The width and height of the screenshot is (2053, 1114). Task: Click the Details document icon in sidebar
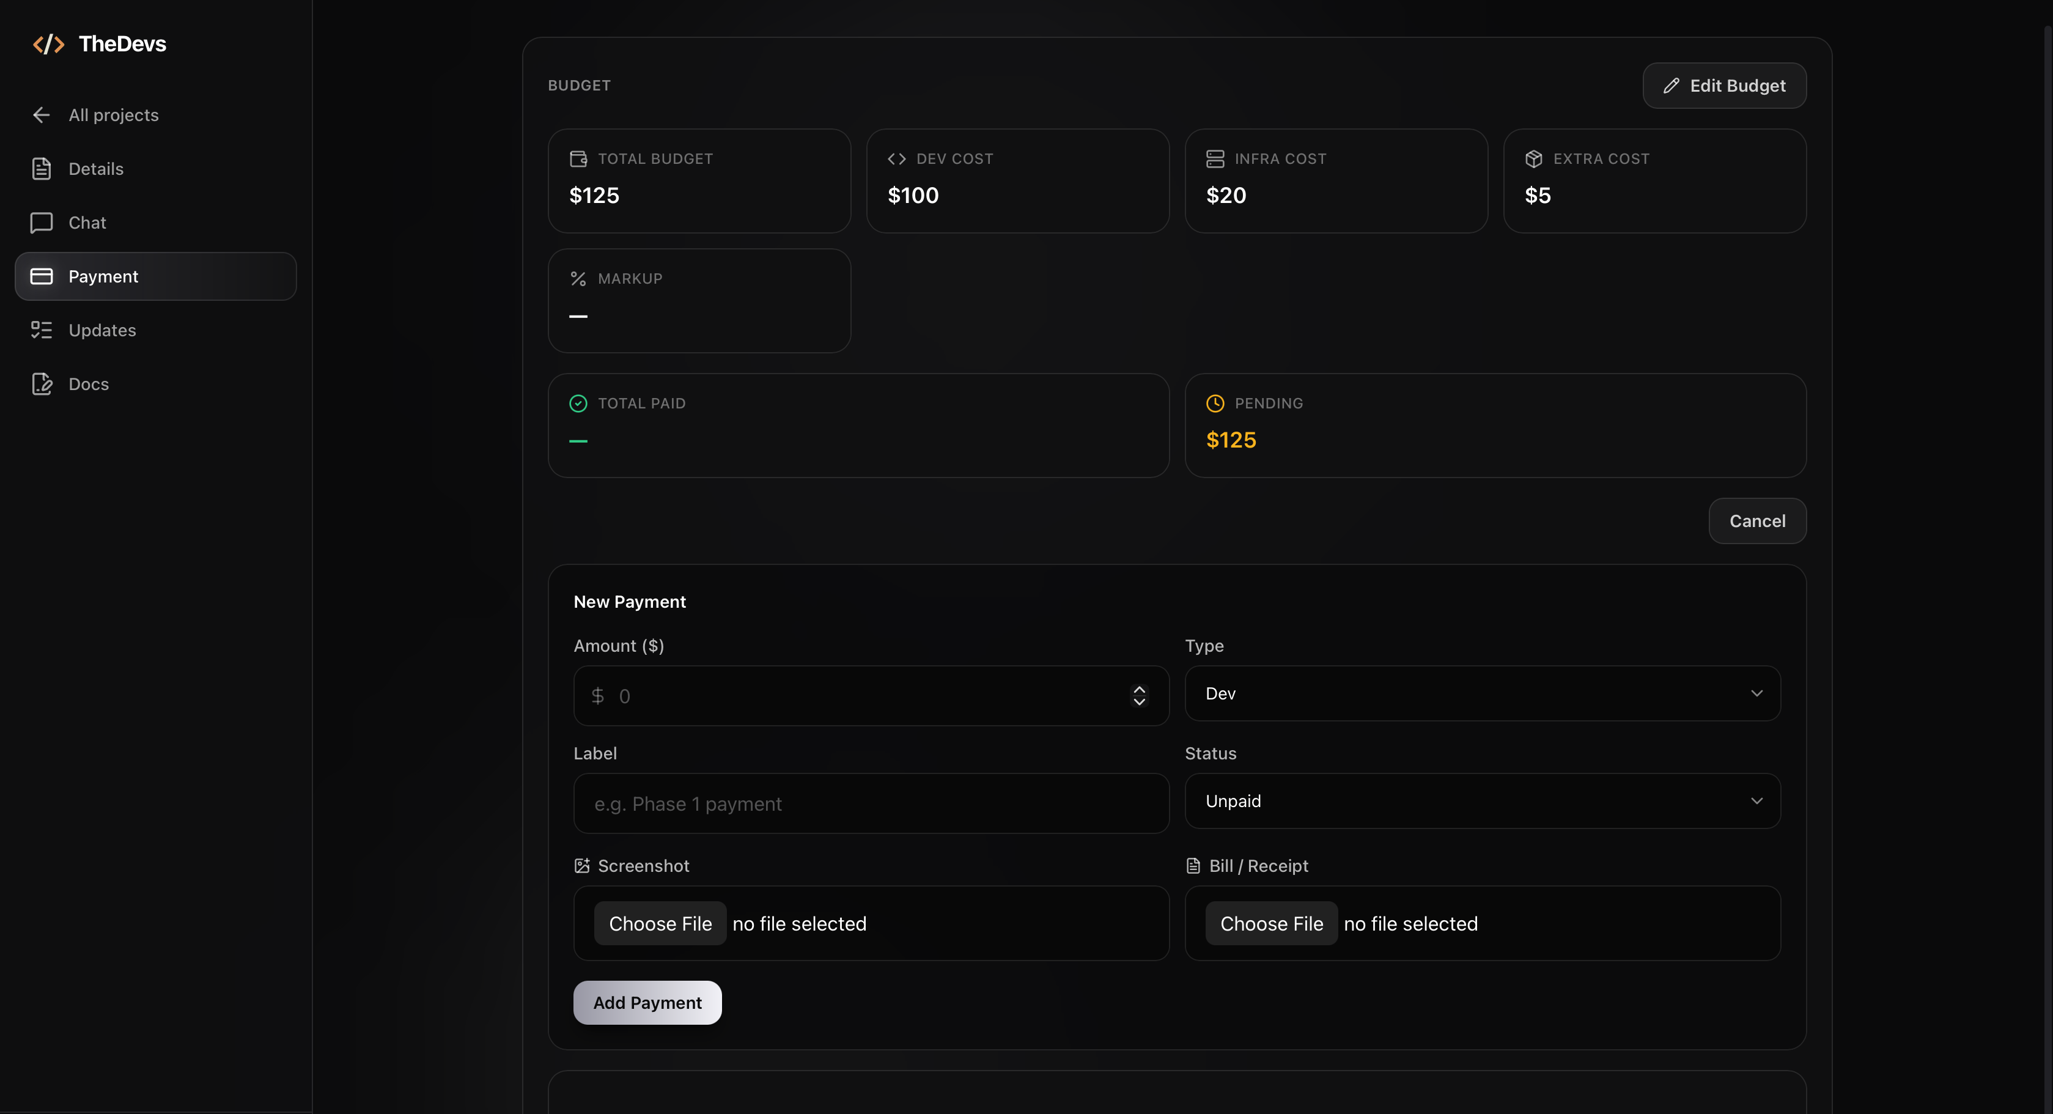42,169
